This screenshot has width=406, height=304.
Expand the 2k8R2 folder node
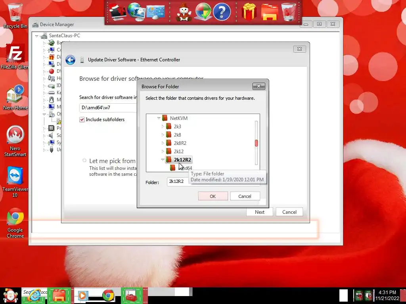point(163,143)
